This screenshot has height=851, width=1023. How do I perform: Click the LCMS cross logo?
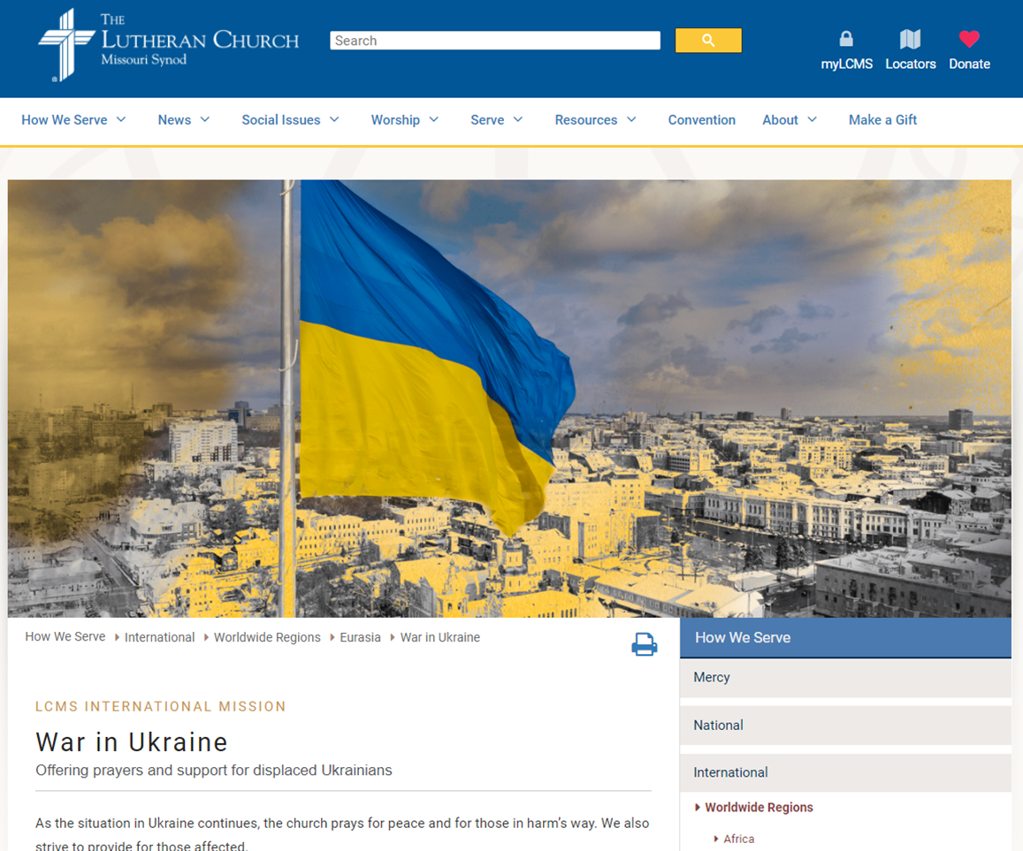pos(66,45)
